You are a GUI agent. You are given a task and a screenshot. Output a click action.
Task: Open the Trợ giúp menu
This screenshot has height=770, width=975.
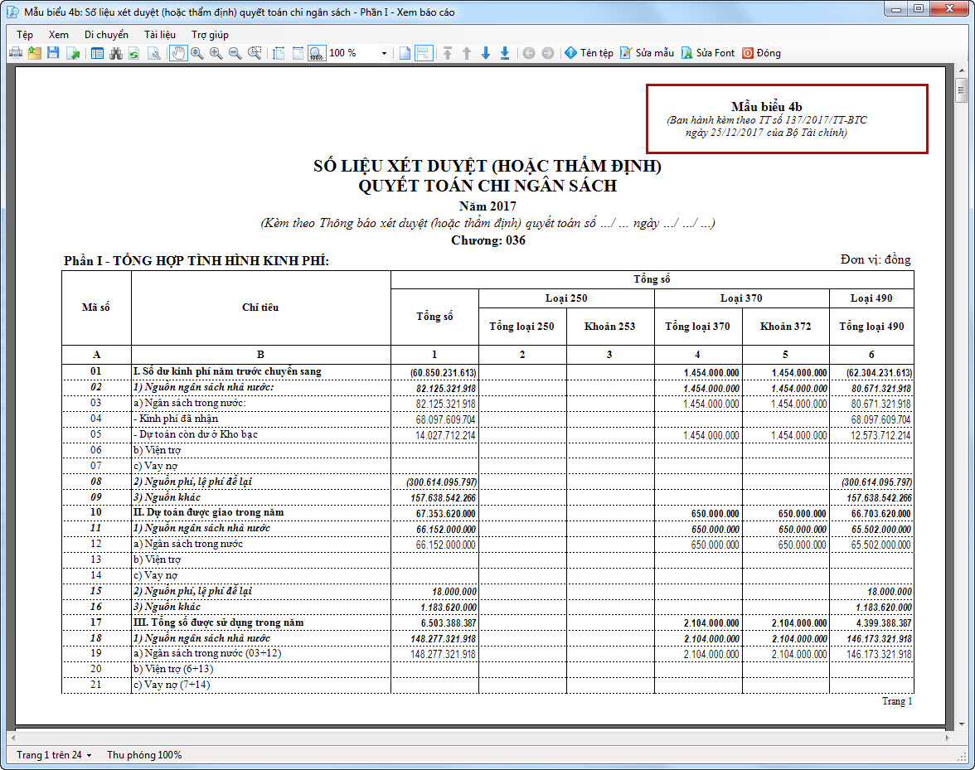point(211,35)
